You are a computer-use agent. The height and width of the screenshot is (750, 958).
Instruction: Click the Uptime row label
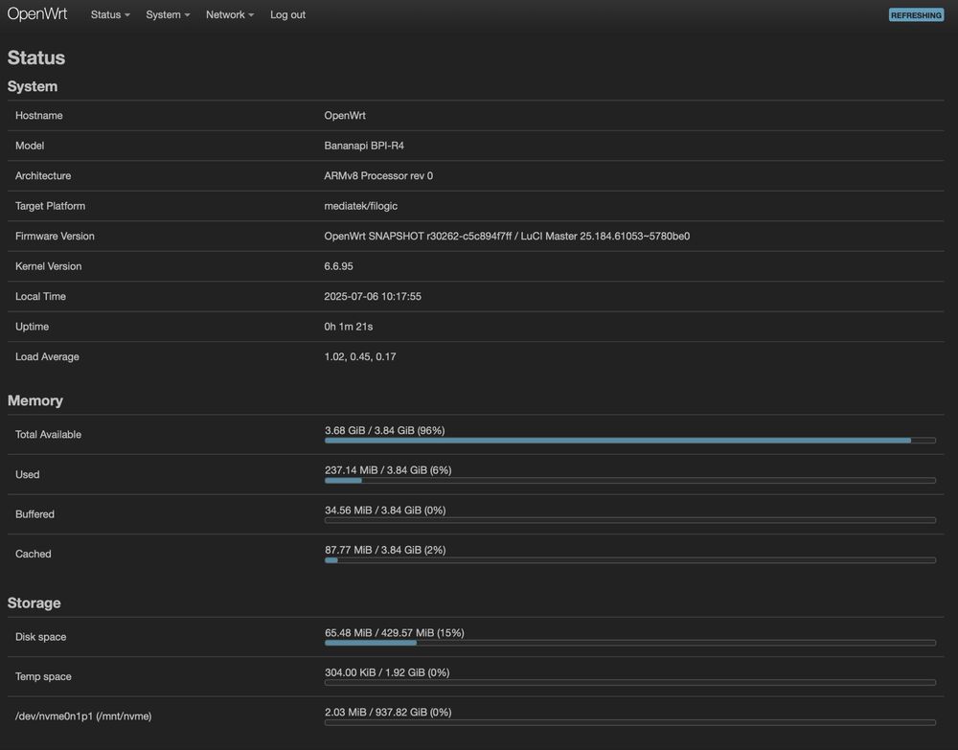point(32,327)
